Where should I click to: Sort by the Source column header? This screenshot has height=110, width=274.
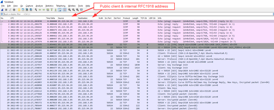point(67,18)
